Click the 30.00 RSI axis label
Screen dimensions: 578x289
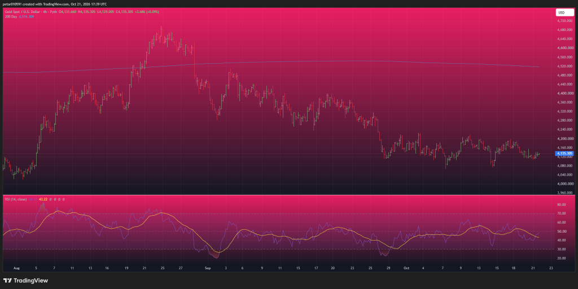point(562,250)
